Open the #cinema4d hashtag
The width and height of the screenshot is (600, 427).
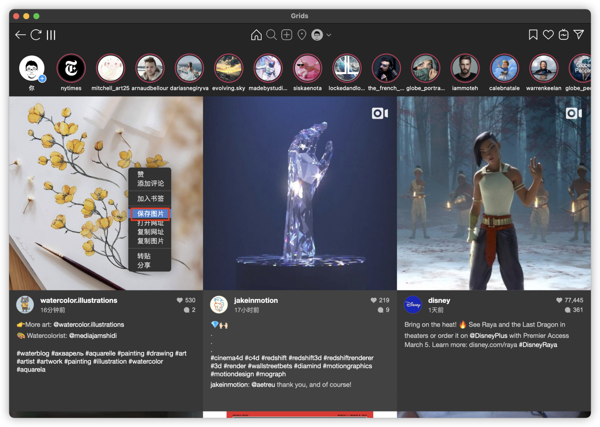coord(227,358)
